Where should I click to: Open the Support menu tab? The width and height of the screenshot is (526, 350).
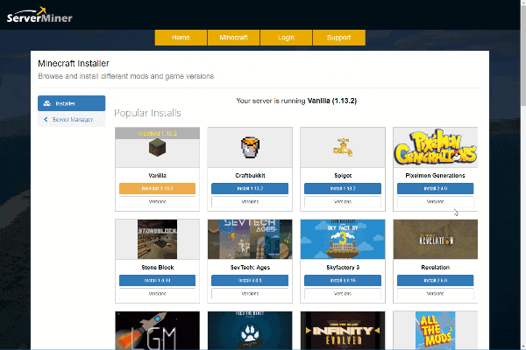click(338, 38)
